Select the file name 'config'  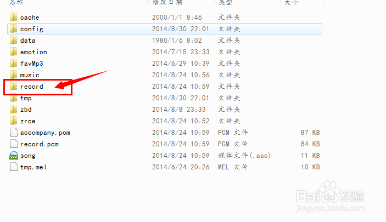(31, 29)
